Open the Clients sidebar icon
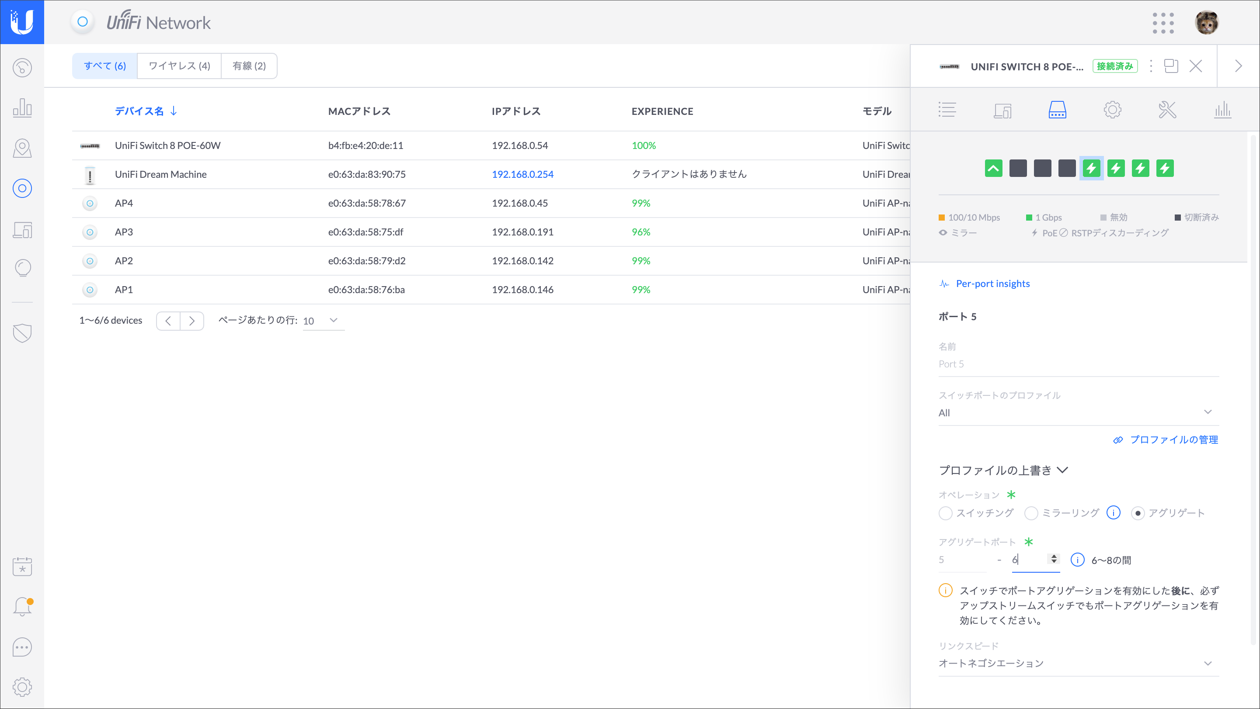The height and width of the screenshot is (709, 1260). (x=22, y=229)
